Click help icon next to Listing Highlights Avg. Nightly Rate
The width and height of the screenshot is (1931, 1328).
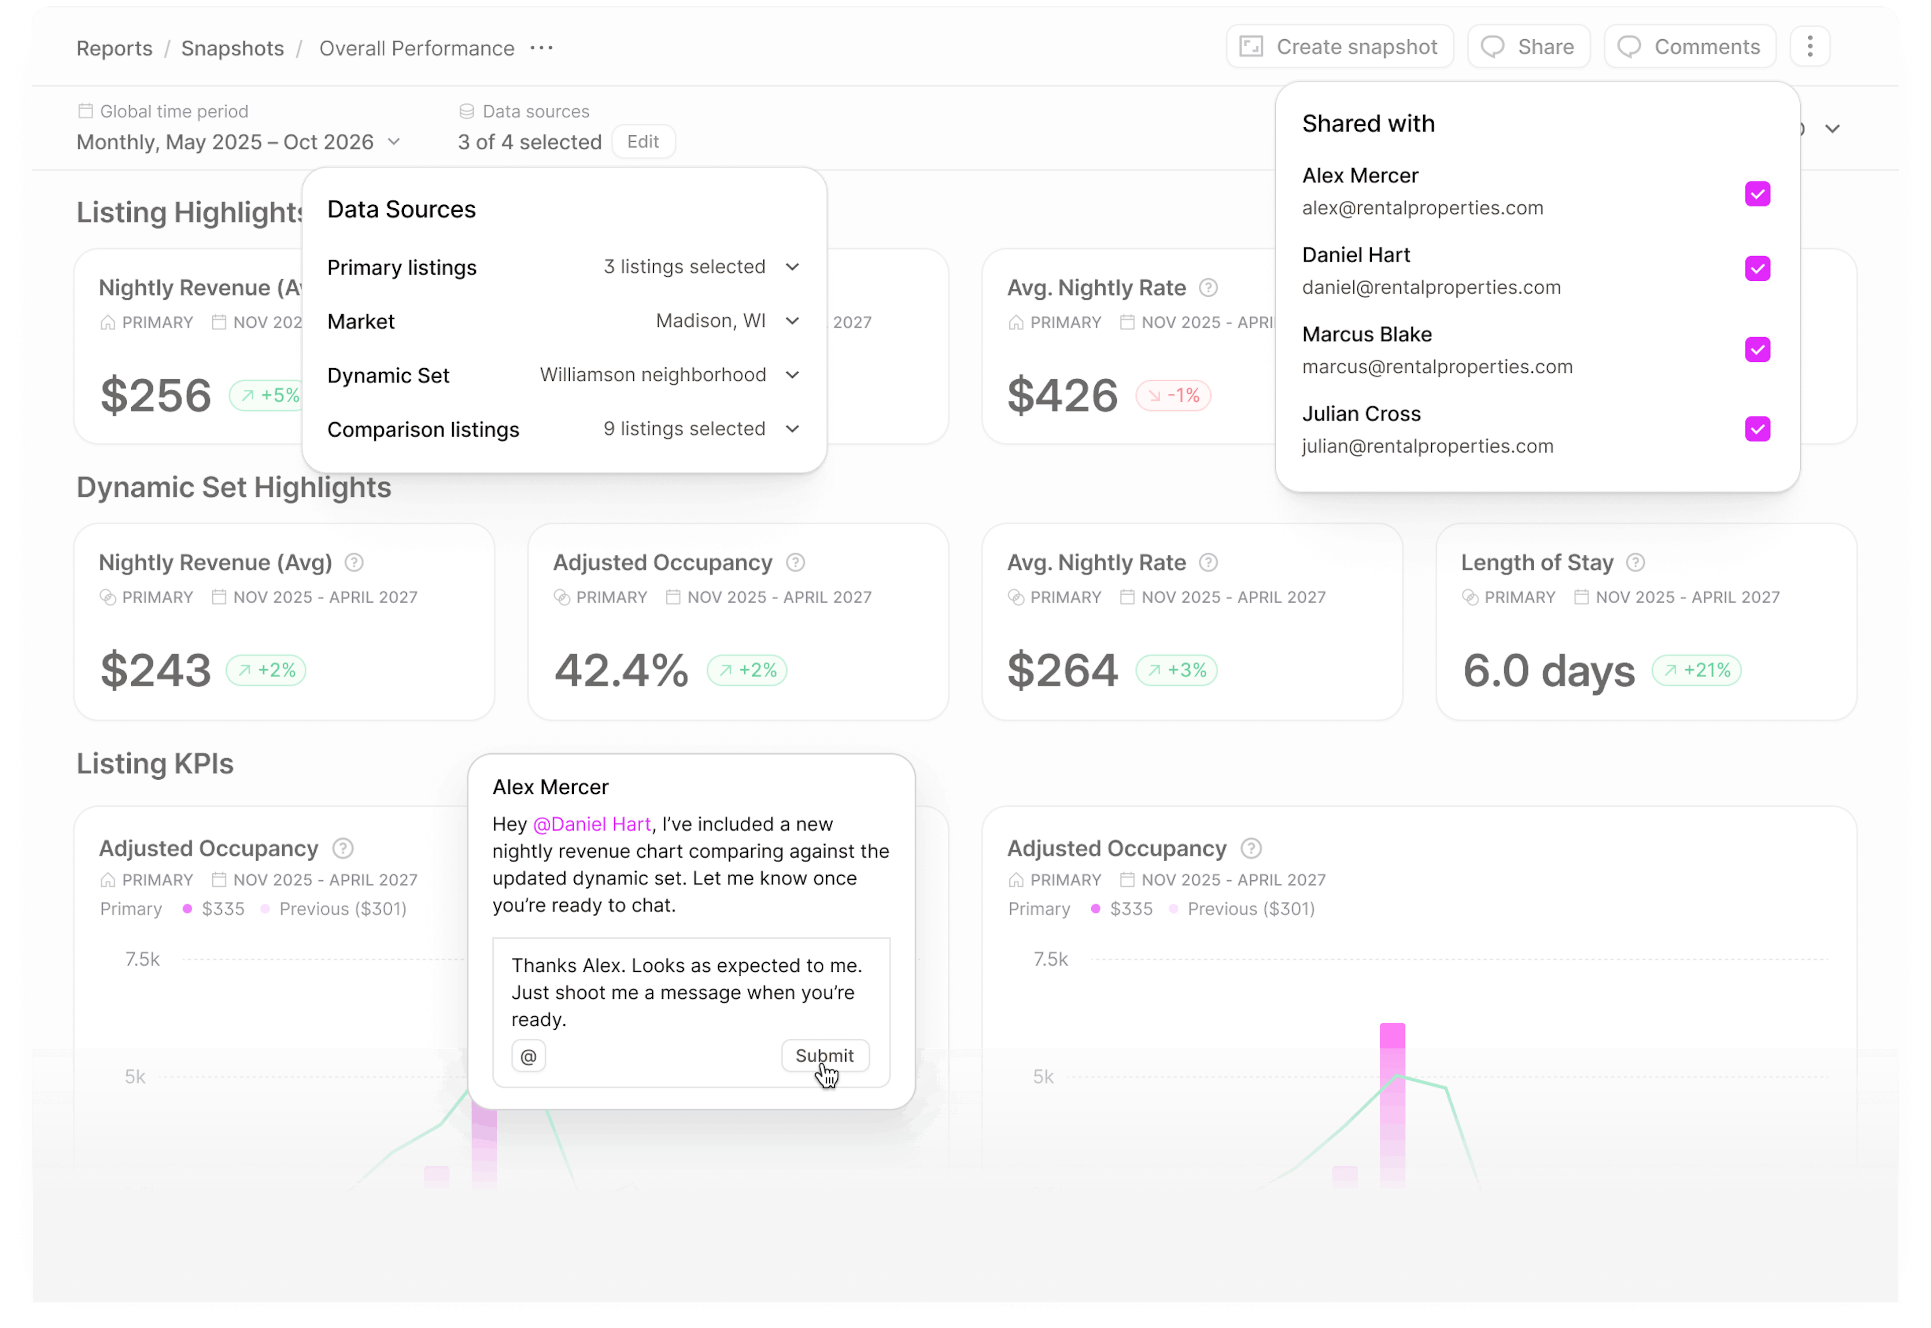[x=1208, y=288]
